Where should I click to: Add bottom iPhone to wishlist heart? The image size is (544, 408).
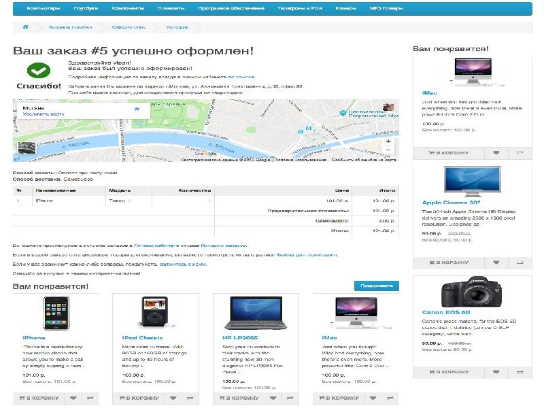(73, 398)
